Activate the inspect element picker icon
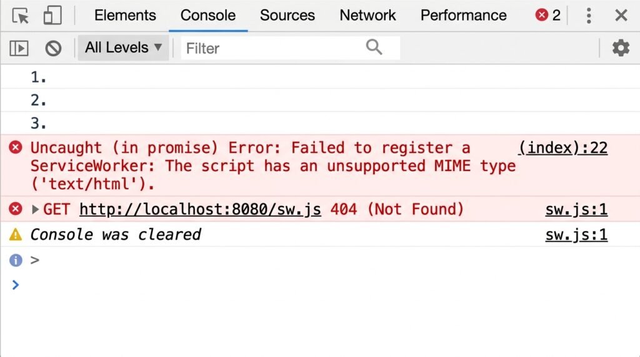The height and width of the screenshot is (357, 640). coord(21,16)
